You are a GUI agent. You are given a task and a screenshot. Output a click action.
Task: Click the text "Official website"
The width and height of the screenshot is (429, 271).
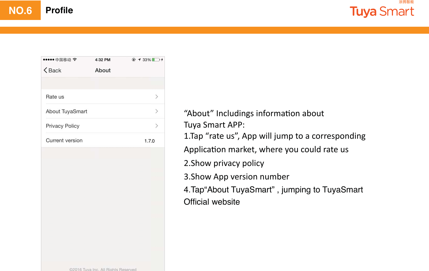click(x=212, y=202)
